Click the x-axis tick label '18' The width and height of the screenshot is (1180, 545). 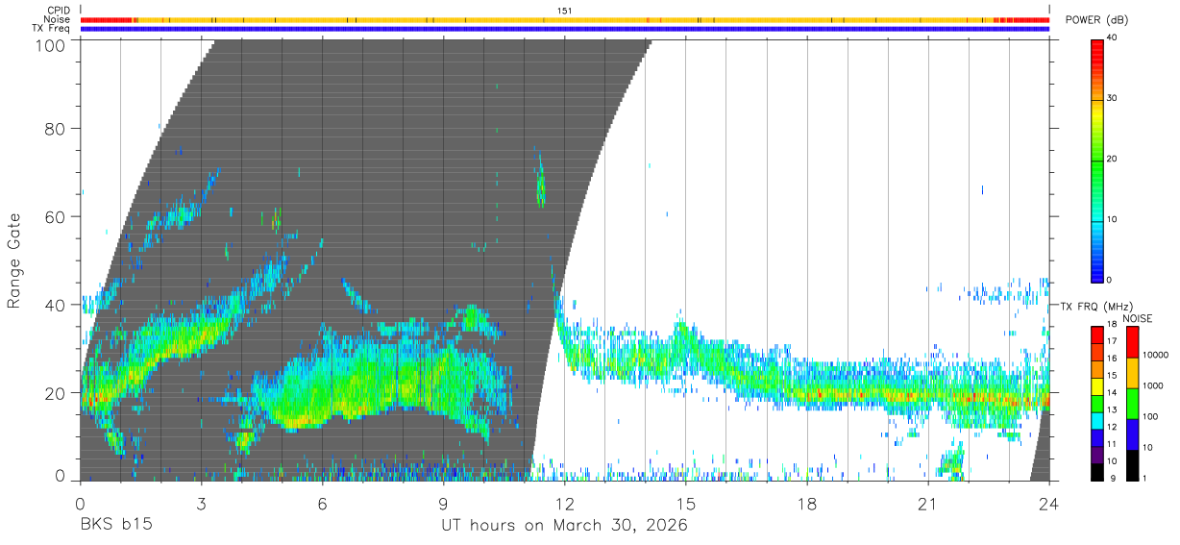807,504
